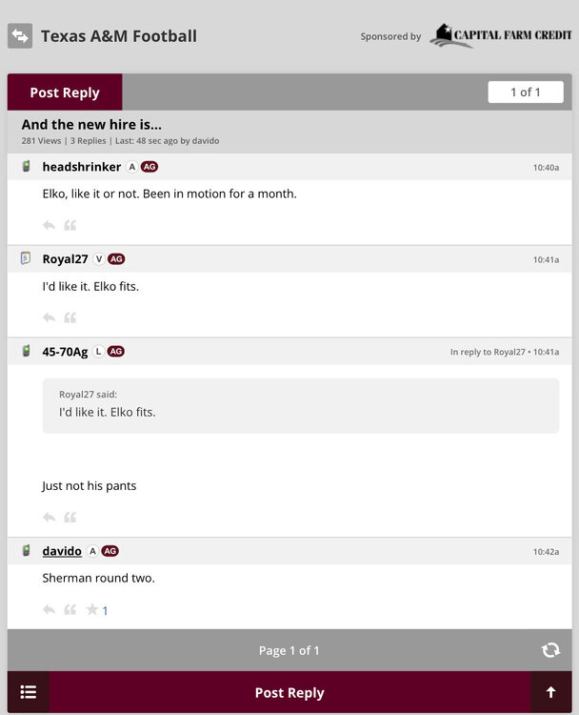Click the AG badge next to 45-70Ag
This screenshot has height=715, width=579.
[116, 352]
